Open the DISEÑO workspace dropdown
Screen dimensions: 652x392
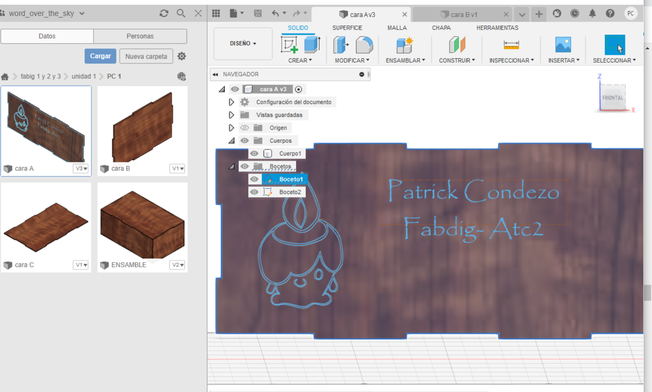pyautogui.click(x=243, y=44)
